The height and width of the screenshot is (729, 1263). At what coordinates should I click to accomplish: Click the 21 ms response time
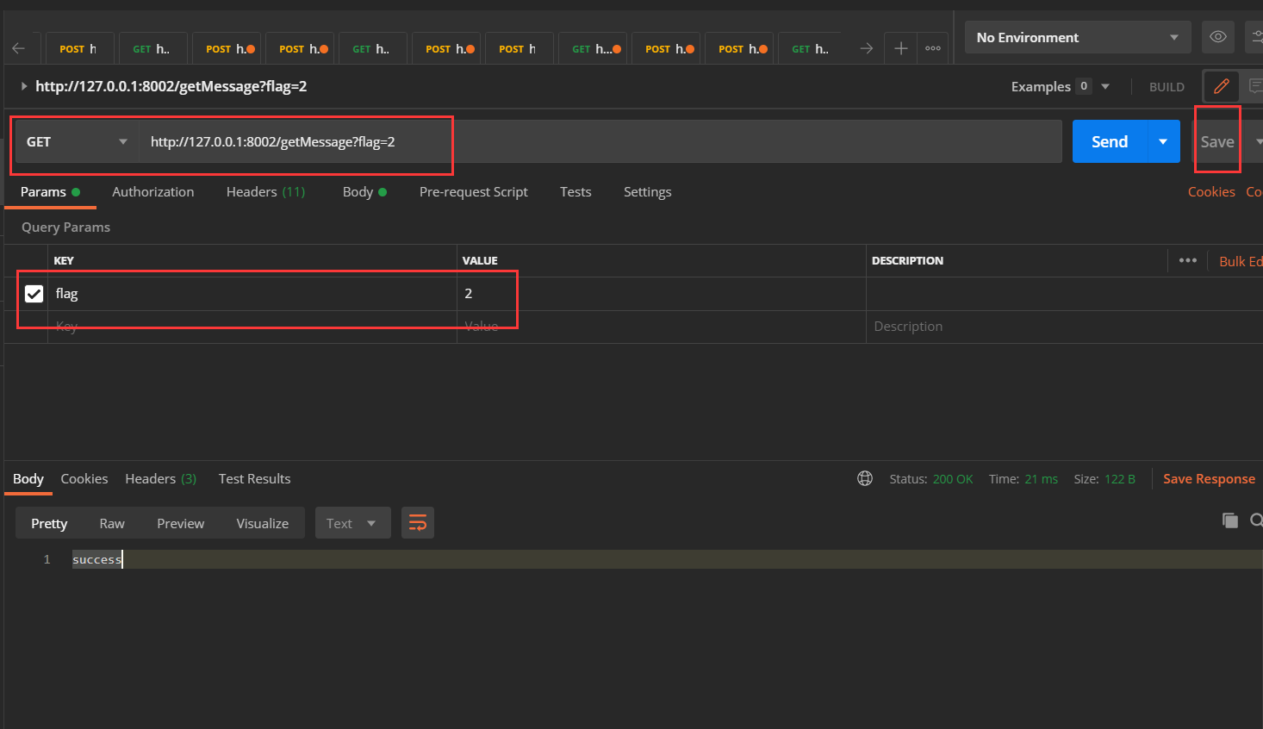pyautogui.click(x=1041, y=478)
